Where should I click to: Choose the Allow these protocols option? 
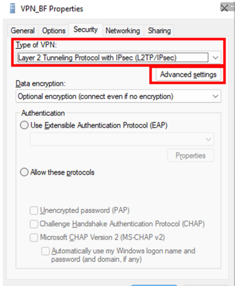25,172
